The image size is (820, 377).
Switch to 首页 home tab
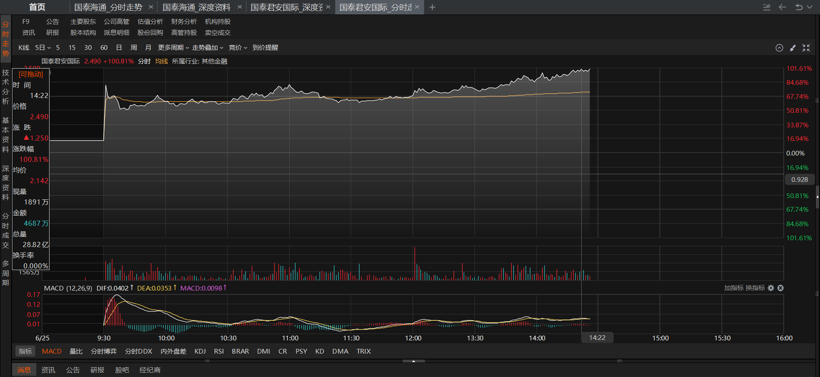pyautogui.click(x=37, y=7)
